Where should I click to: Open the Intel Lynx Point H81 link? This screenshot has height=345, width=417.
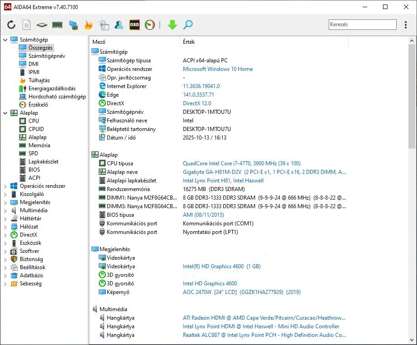click(223, 181)
